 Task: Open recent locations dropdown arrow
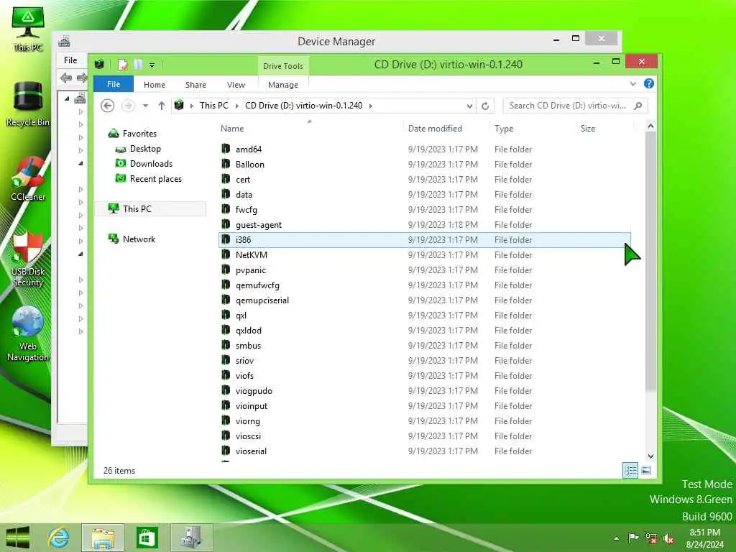[x=145, y=106]
